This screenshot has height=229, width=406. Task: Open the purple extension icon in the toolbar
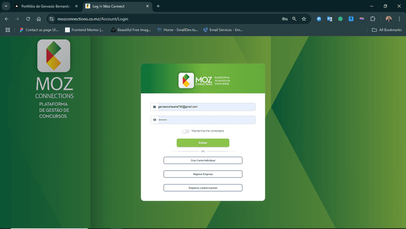pyautogui.click(x=362, y=19)
